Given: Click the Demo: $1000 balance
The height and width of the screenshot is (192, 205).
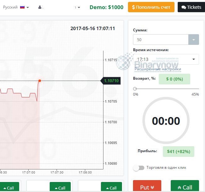Looking at the screenshot, I should pos(106,7).
